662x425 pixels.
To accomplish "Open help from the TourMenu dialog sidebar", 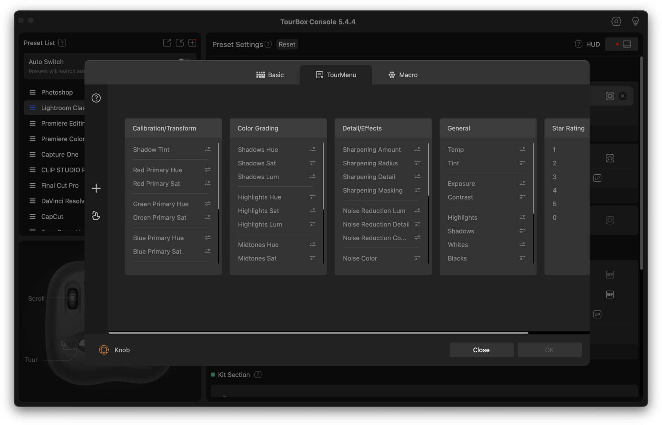I will pos(96,98).
